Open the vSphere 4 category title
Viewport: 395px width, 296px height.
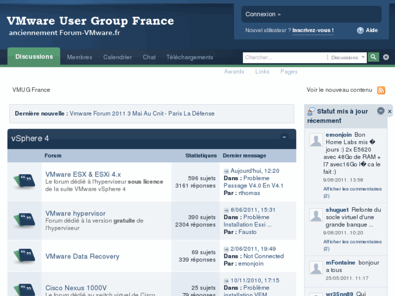click(x=30, y=138)
